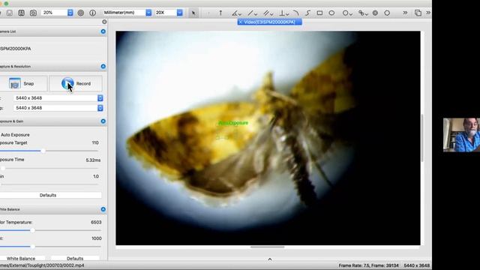The width and height of the screenshot is (480, 270).
Task: Select the arrow pointer tool
Action: (x=193, y=13)
